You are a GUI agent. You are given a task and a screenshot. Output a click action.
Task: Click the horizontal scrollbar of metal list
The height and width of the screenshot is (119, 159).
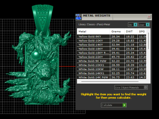tap(110, 82)
